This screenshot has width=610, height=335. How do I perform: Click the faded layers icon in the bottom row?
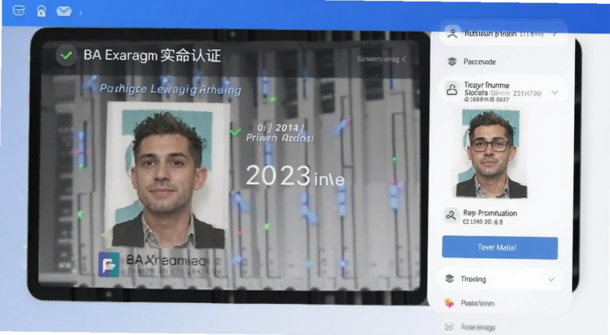[x=449, y=326]
